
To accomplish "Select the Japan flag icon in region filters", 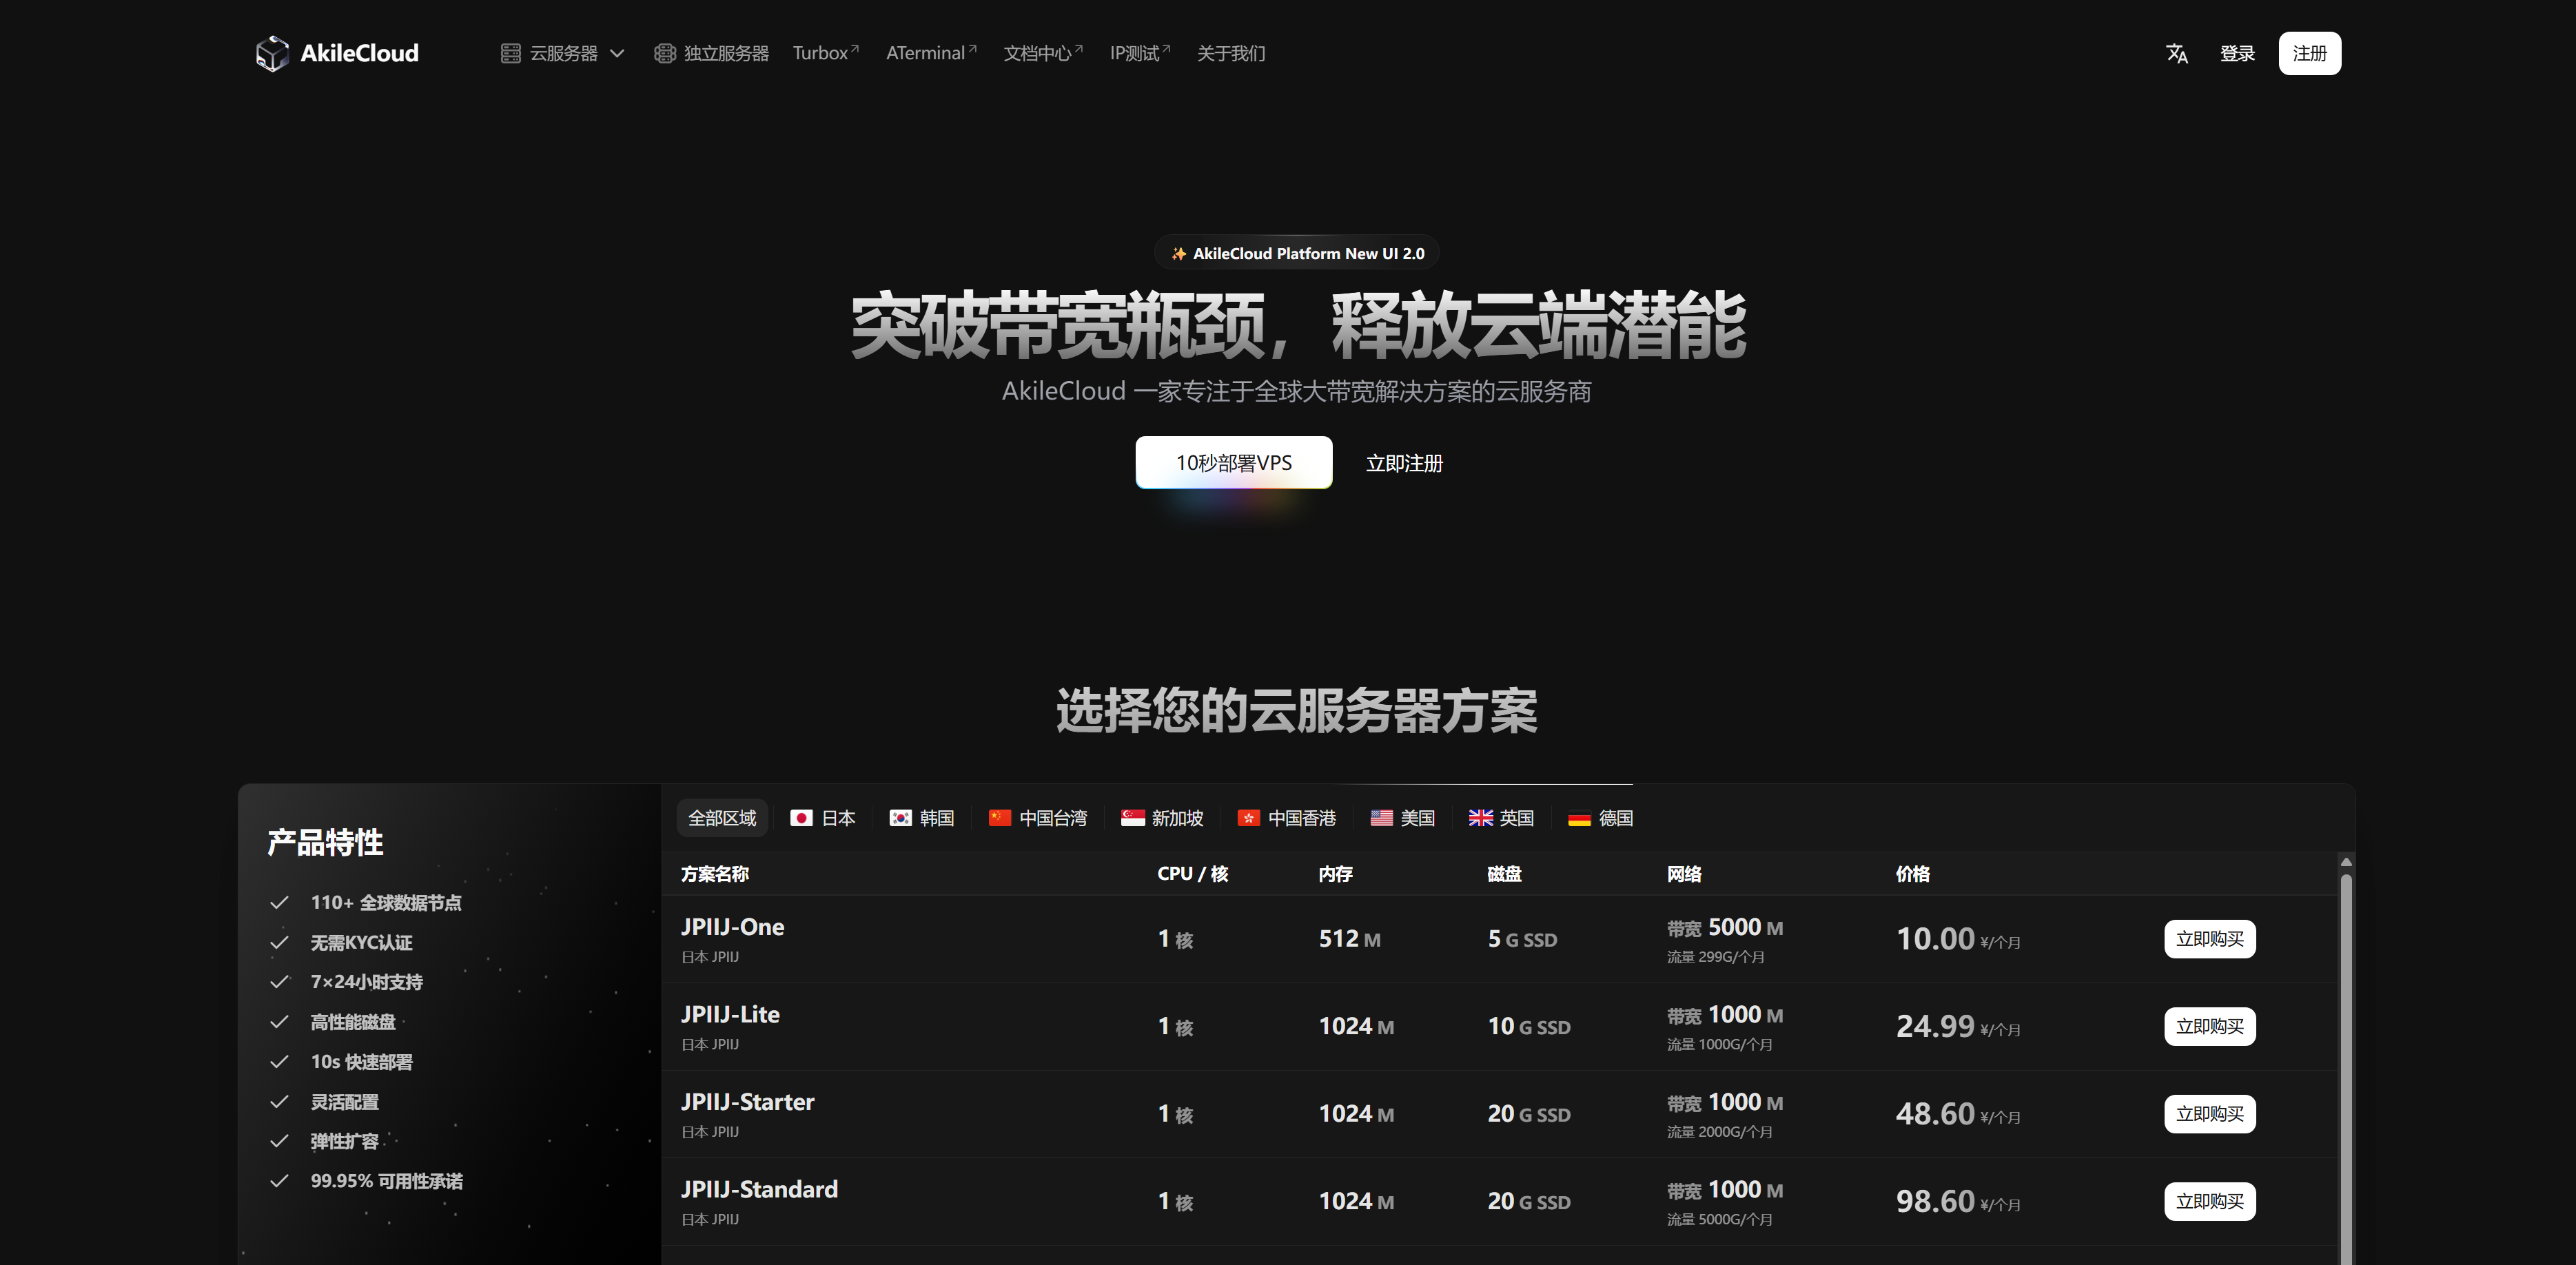I will click(802, 817).
